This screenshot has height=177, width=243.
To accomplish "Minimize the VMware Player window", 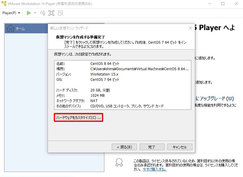I will (x=210, y=4).
